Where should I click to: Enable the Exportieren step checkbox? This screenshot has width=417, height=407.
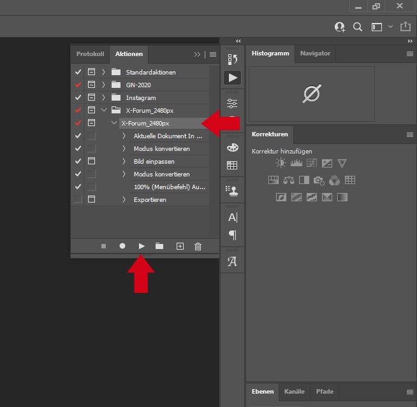pos(78,199)
